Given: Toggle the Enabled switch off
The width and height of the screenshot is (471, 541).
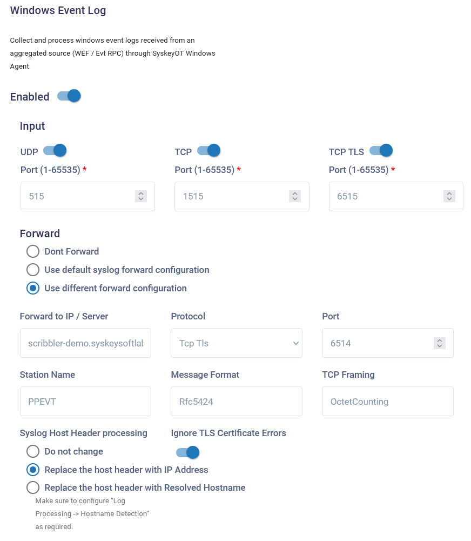Looking at the screenshot, I should 69,96.
